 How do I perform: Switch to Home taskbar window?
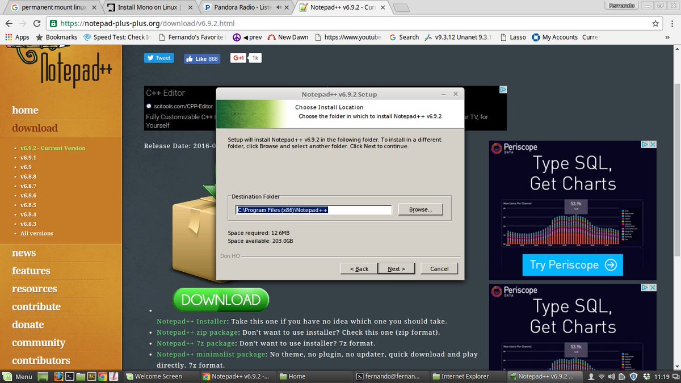tap(315, 376)
